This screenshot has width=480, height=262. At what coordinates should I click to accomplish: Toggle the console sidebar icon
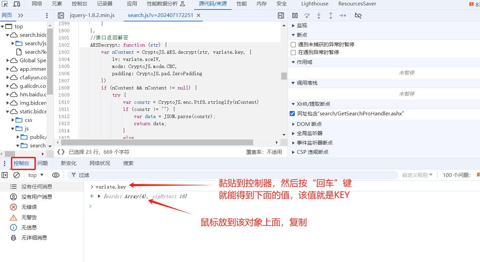4,175
